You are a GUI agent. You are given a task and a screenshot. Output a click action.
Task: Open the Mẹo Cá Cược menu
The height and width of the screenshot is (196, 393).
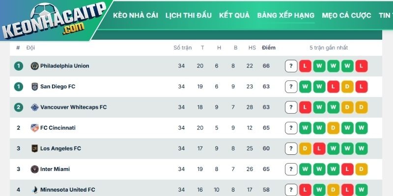pyautogui.click(x=346, y=15)
